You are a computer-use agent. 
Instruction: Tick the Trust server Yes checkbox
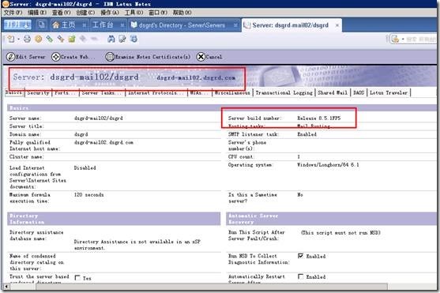[77, 278]
